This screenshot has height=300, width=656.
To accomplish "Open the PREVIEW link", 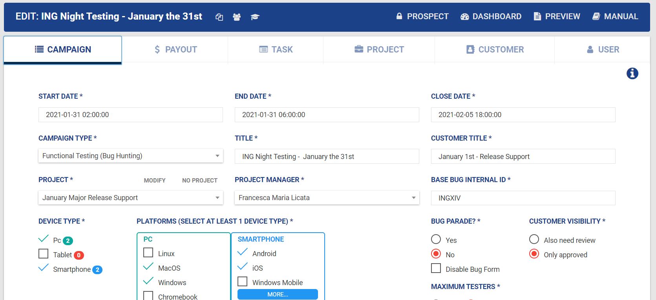I will [x=557, y=16].
